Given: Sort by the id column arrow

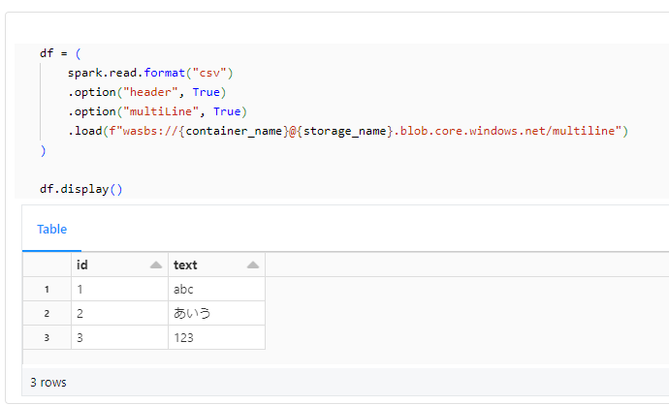Looking at the screenshot, I should [156, 265].
